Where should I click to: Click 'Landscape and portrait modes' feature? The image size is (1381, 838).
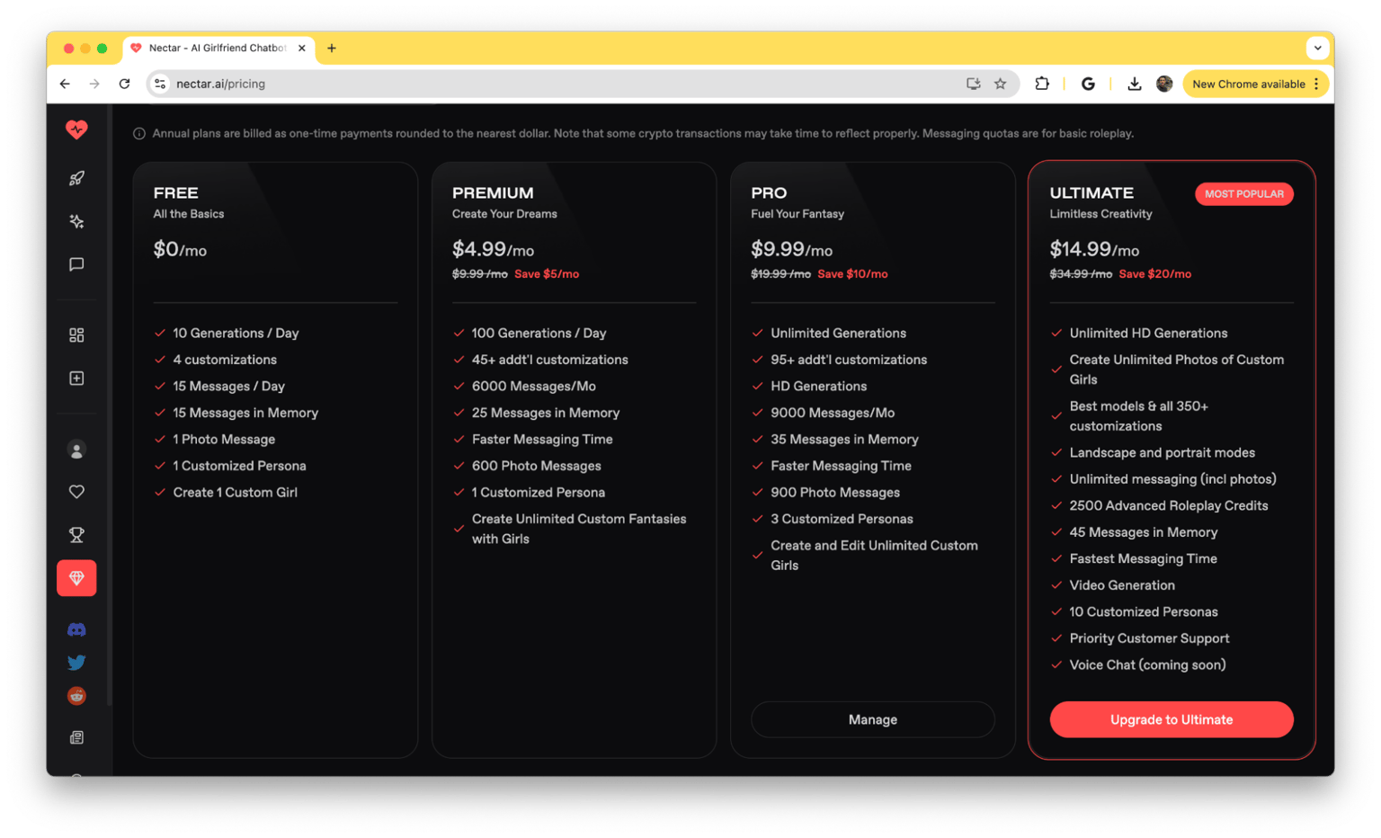coord(1162,453)
